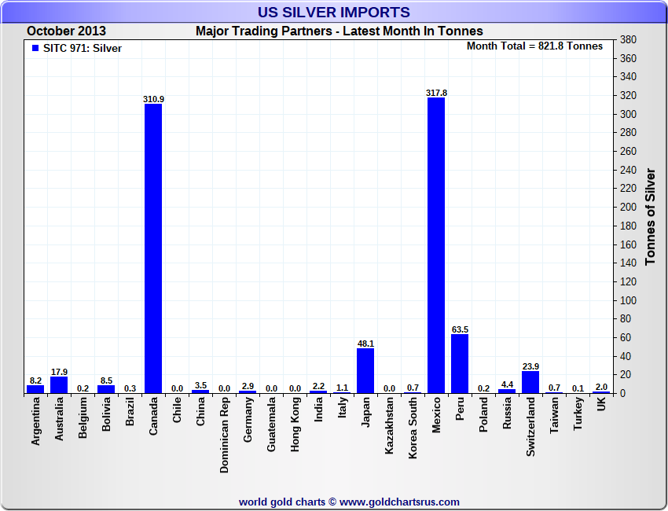This screenshot has height=511, width=668.
Task: Click the US SILVER IMPORTS title banner
Action: 334,12
